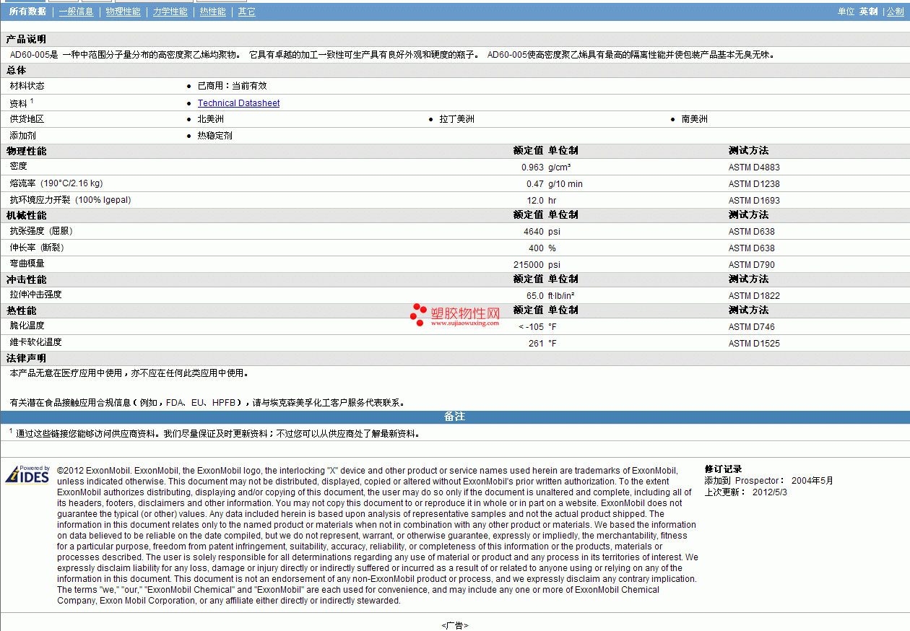Viewport: 910px width, 631px height.
Task: Click the 维卡软化温度 label
Action: pos(35,343)
